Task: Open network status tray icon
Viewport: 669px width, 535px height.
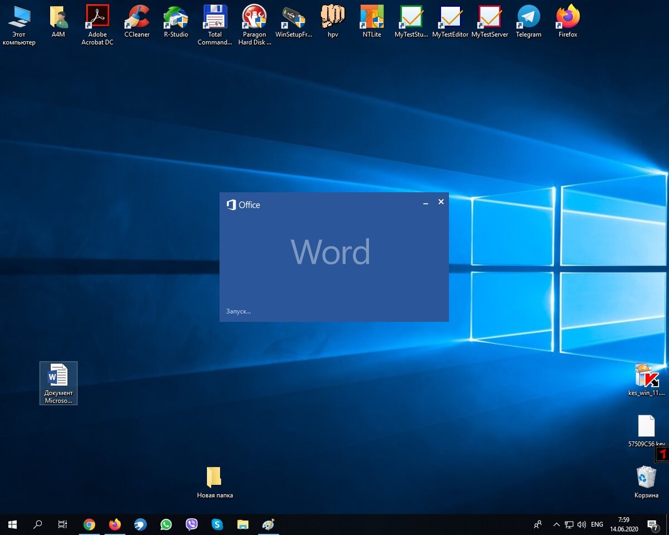Action: click(569, 524)
